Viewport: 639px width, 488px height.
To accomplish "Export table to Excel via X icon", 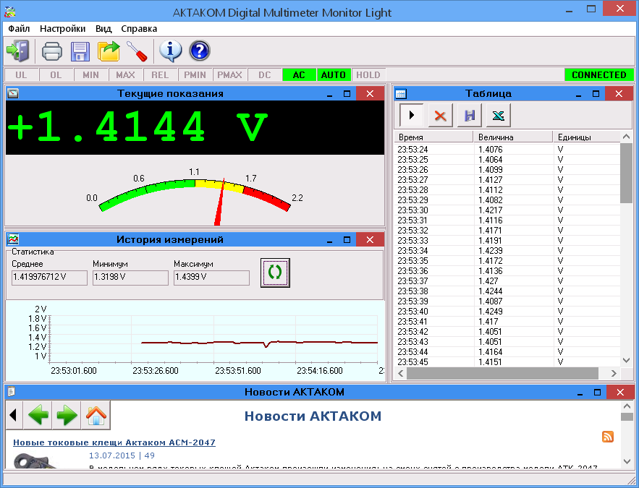I will [497, 115].
